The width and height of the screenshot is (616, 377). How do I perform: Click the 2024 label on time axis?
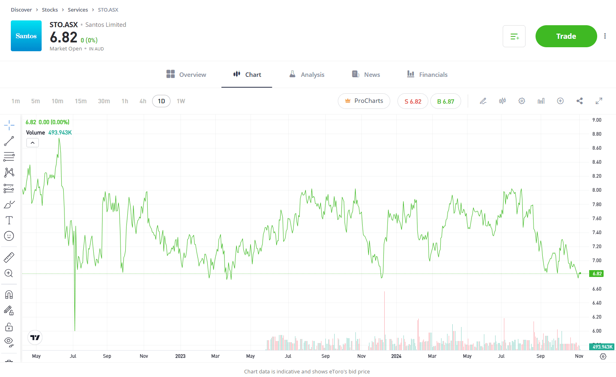click(x=396, y=356)
